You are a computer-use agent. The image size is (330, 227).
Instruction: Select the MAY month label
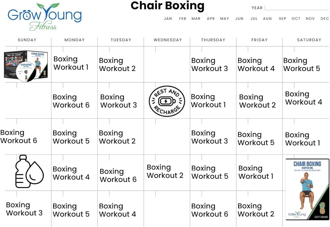[225, 19]
